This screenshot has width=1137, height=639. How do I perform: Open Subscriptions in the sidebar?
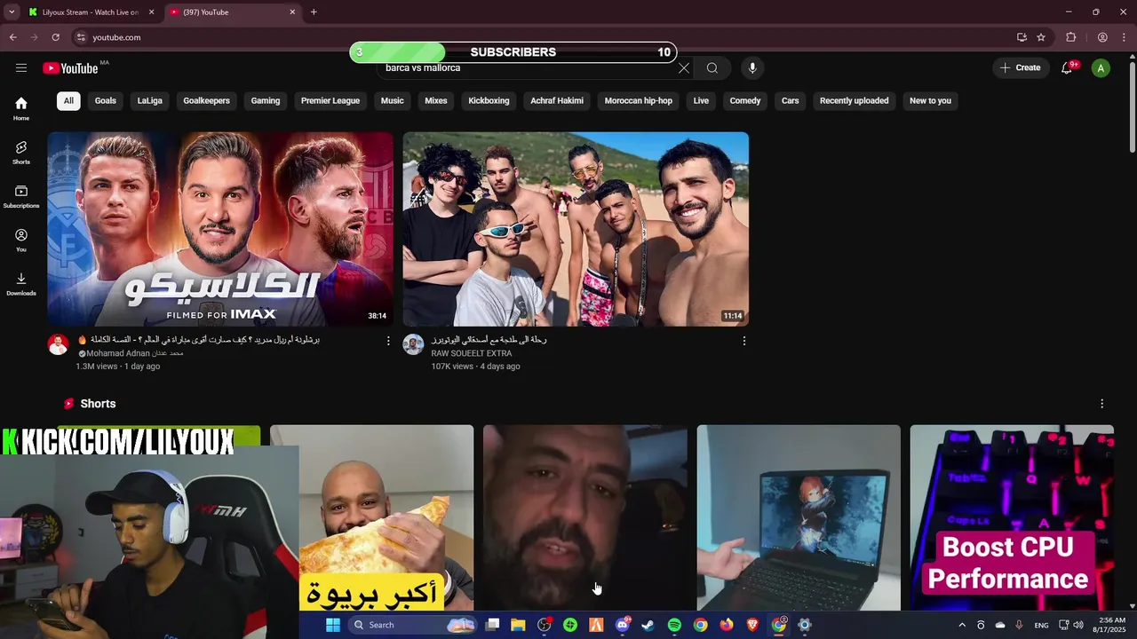(x=21, y=197)
